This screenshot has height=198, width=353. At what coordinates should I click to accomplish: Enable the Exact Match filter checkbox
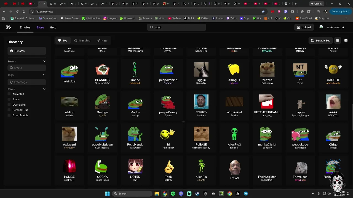[x=9, y=115]
